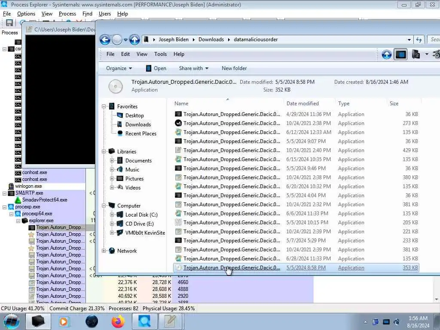The height and width of the screenshot is (330, 440).
Task: Click the Network globe icon in the navigation pane
Action: (x=112, y=251)
